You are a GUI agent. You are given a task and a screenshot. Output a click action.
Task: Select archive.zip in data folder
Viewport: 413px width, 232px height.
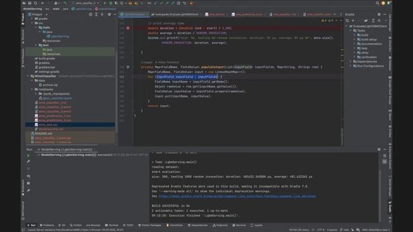pos(48,85)
